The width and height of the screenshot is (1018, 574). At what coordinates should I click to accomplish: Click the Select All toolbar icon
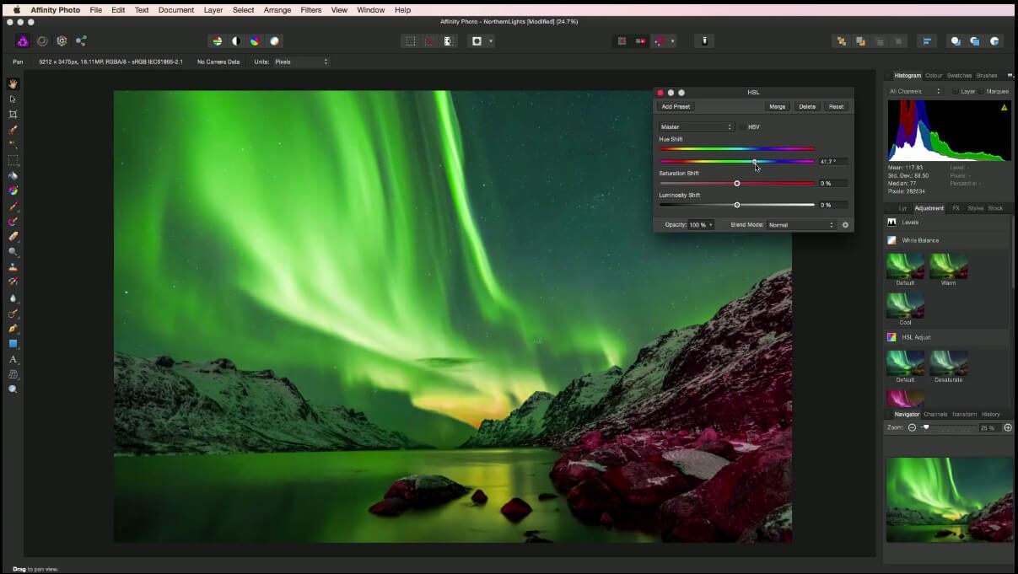(410, 40)
